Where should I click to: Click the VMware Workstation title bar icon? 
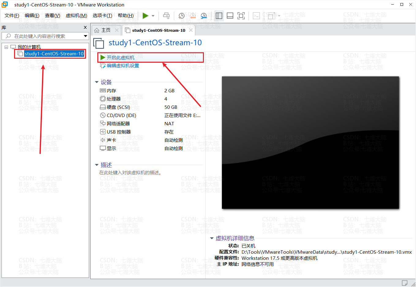coord(5,4)
